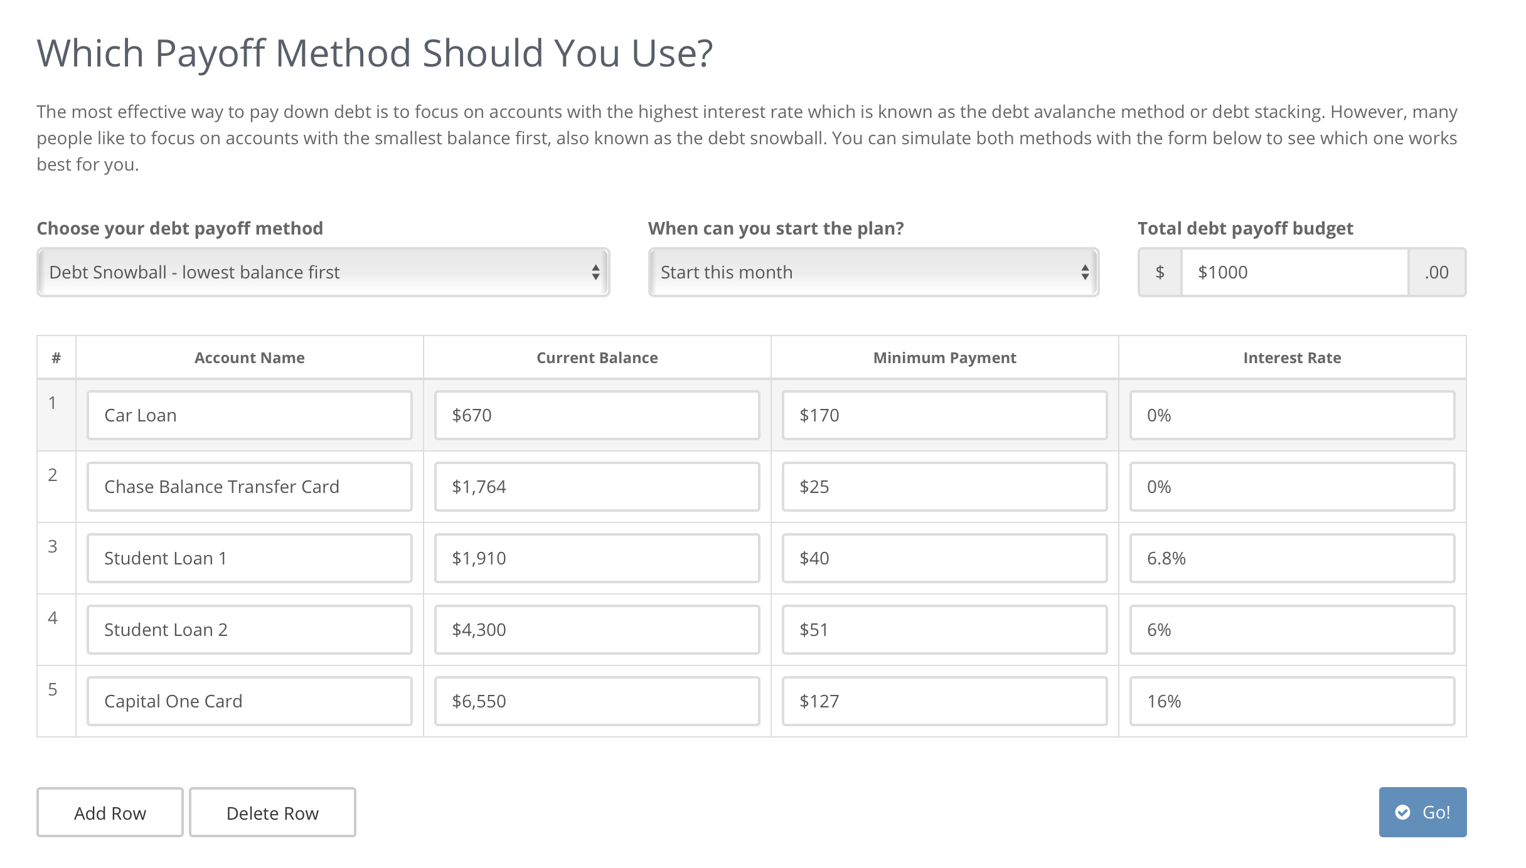Click the checkmark icon on Go! button
Screen dimensions: 1526x868
1402,812
